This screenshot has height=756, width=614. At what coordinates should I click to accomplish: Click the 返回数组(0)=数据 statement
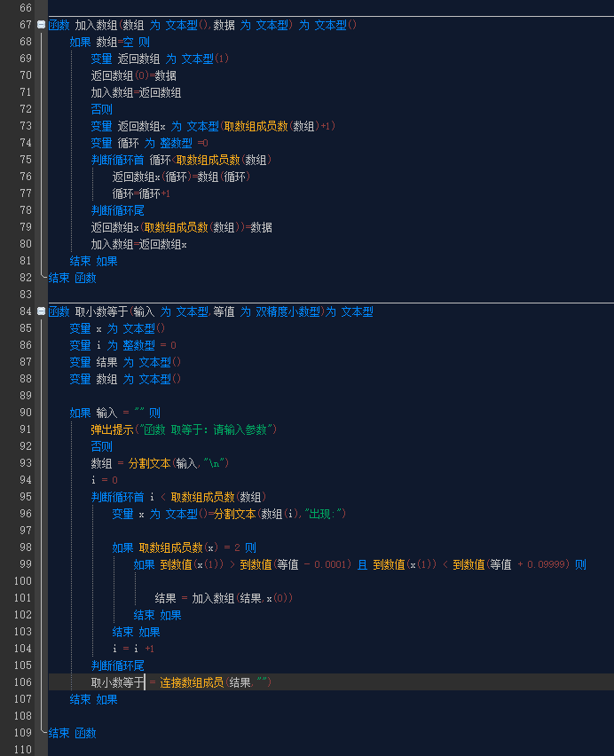tap(133, 75)
